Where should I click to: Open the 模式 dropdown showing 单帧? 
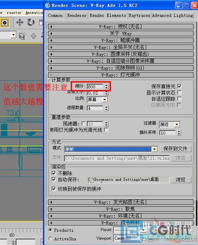point(111,149)
